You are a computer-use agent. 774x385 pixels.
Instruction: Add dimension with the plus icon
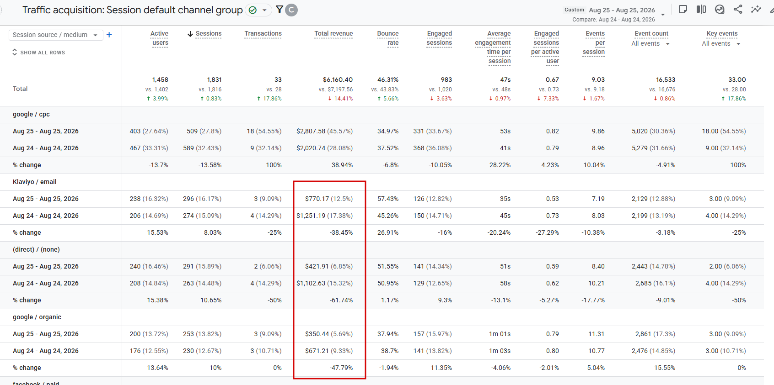pyautogui.click(x=109, y=35)
